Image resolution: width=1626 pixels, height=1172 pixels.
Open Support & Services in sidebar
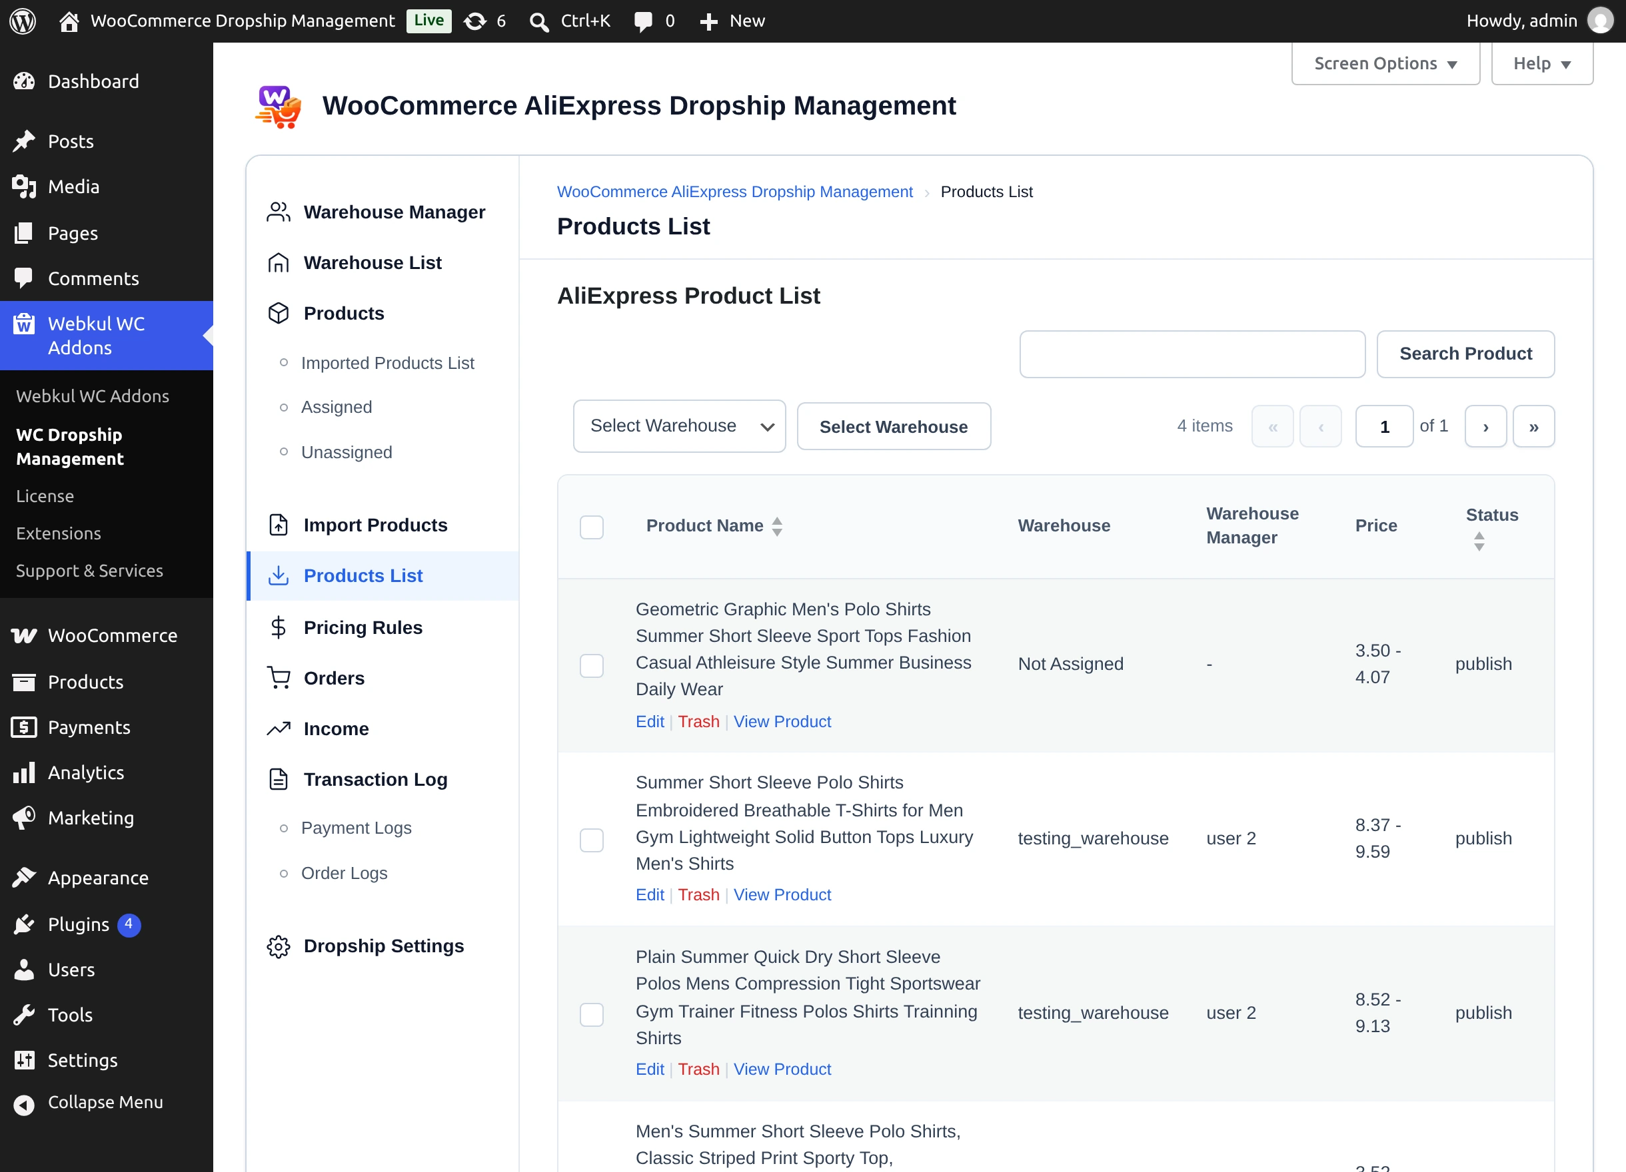tap(89, 570)
